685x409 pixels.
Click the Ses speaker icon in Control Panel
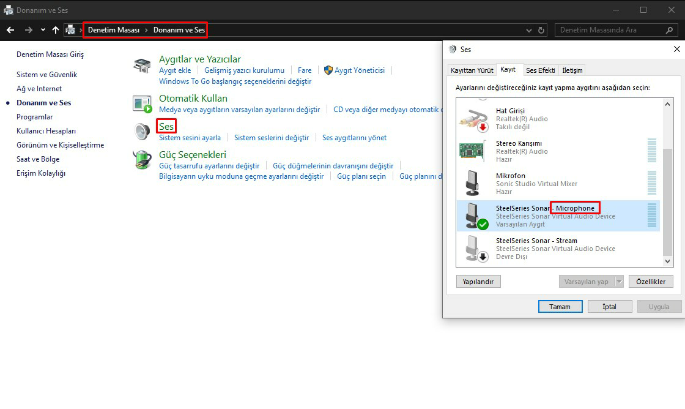(x=143, y=131)
